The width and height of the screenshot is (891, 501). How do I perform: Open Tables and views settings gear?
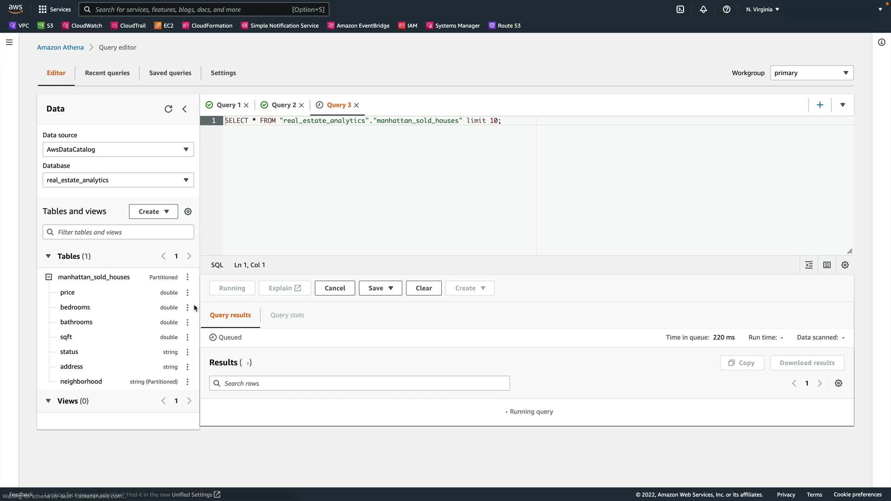[x=188, y=212]
